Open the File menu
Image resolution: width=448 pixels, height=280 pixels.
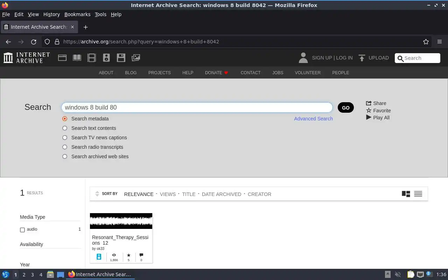click(x=6, y=14)
